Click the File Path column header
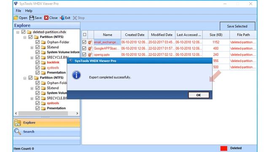Image resolution: width=270 pixels, height=152 pixels. [243, 35]
